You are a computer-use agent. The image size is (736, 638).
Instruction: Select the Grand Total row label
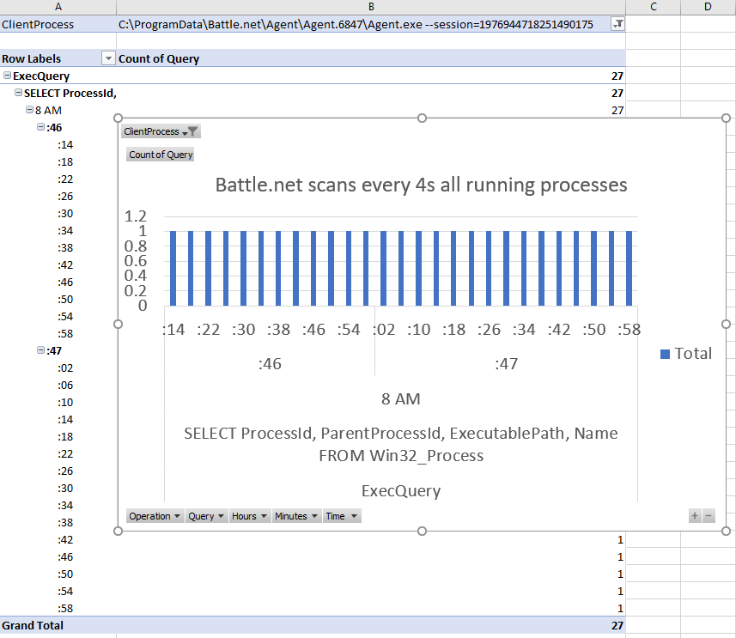(x=58, y=625)
